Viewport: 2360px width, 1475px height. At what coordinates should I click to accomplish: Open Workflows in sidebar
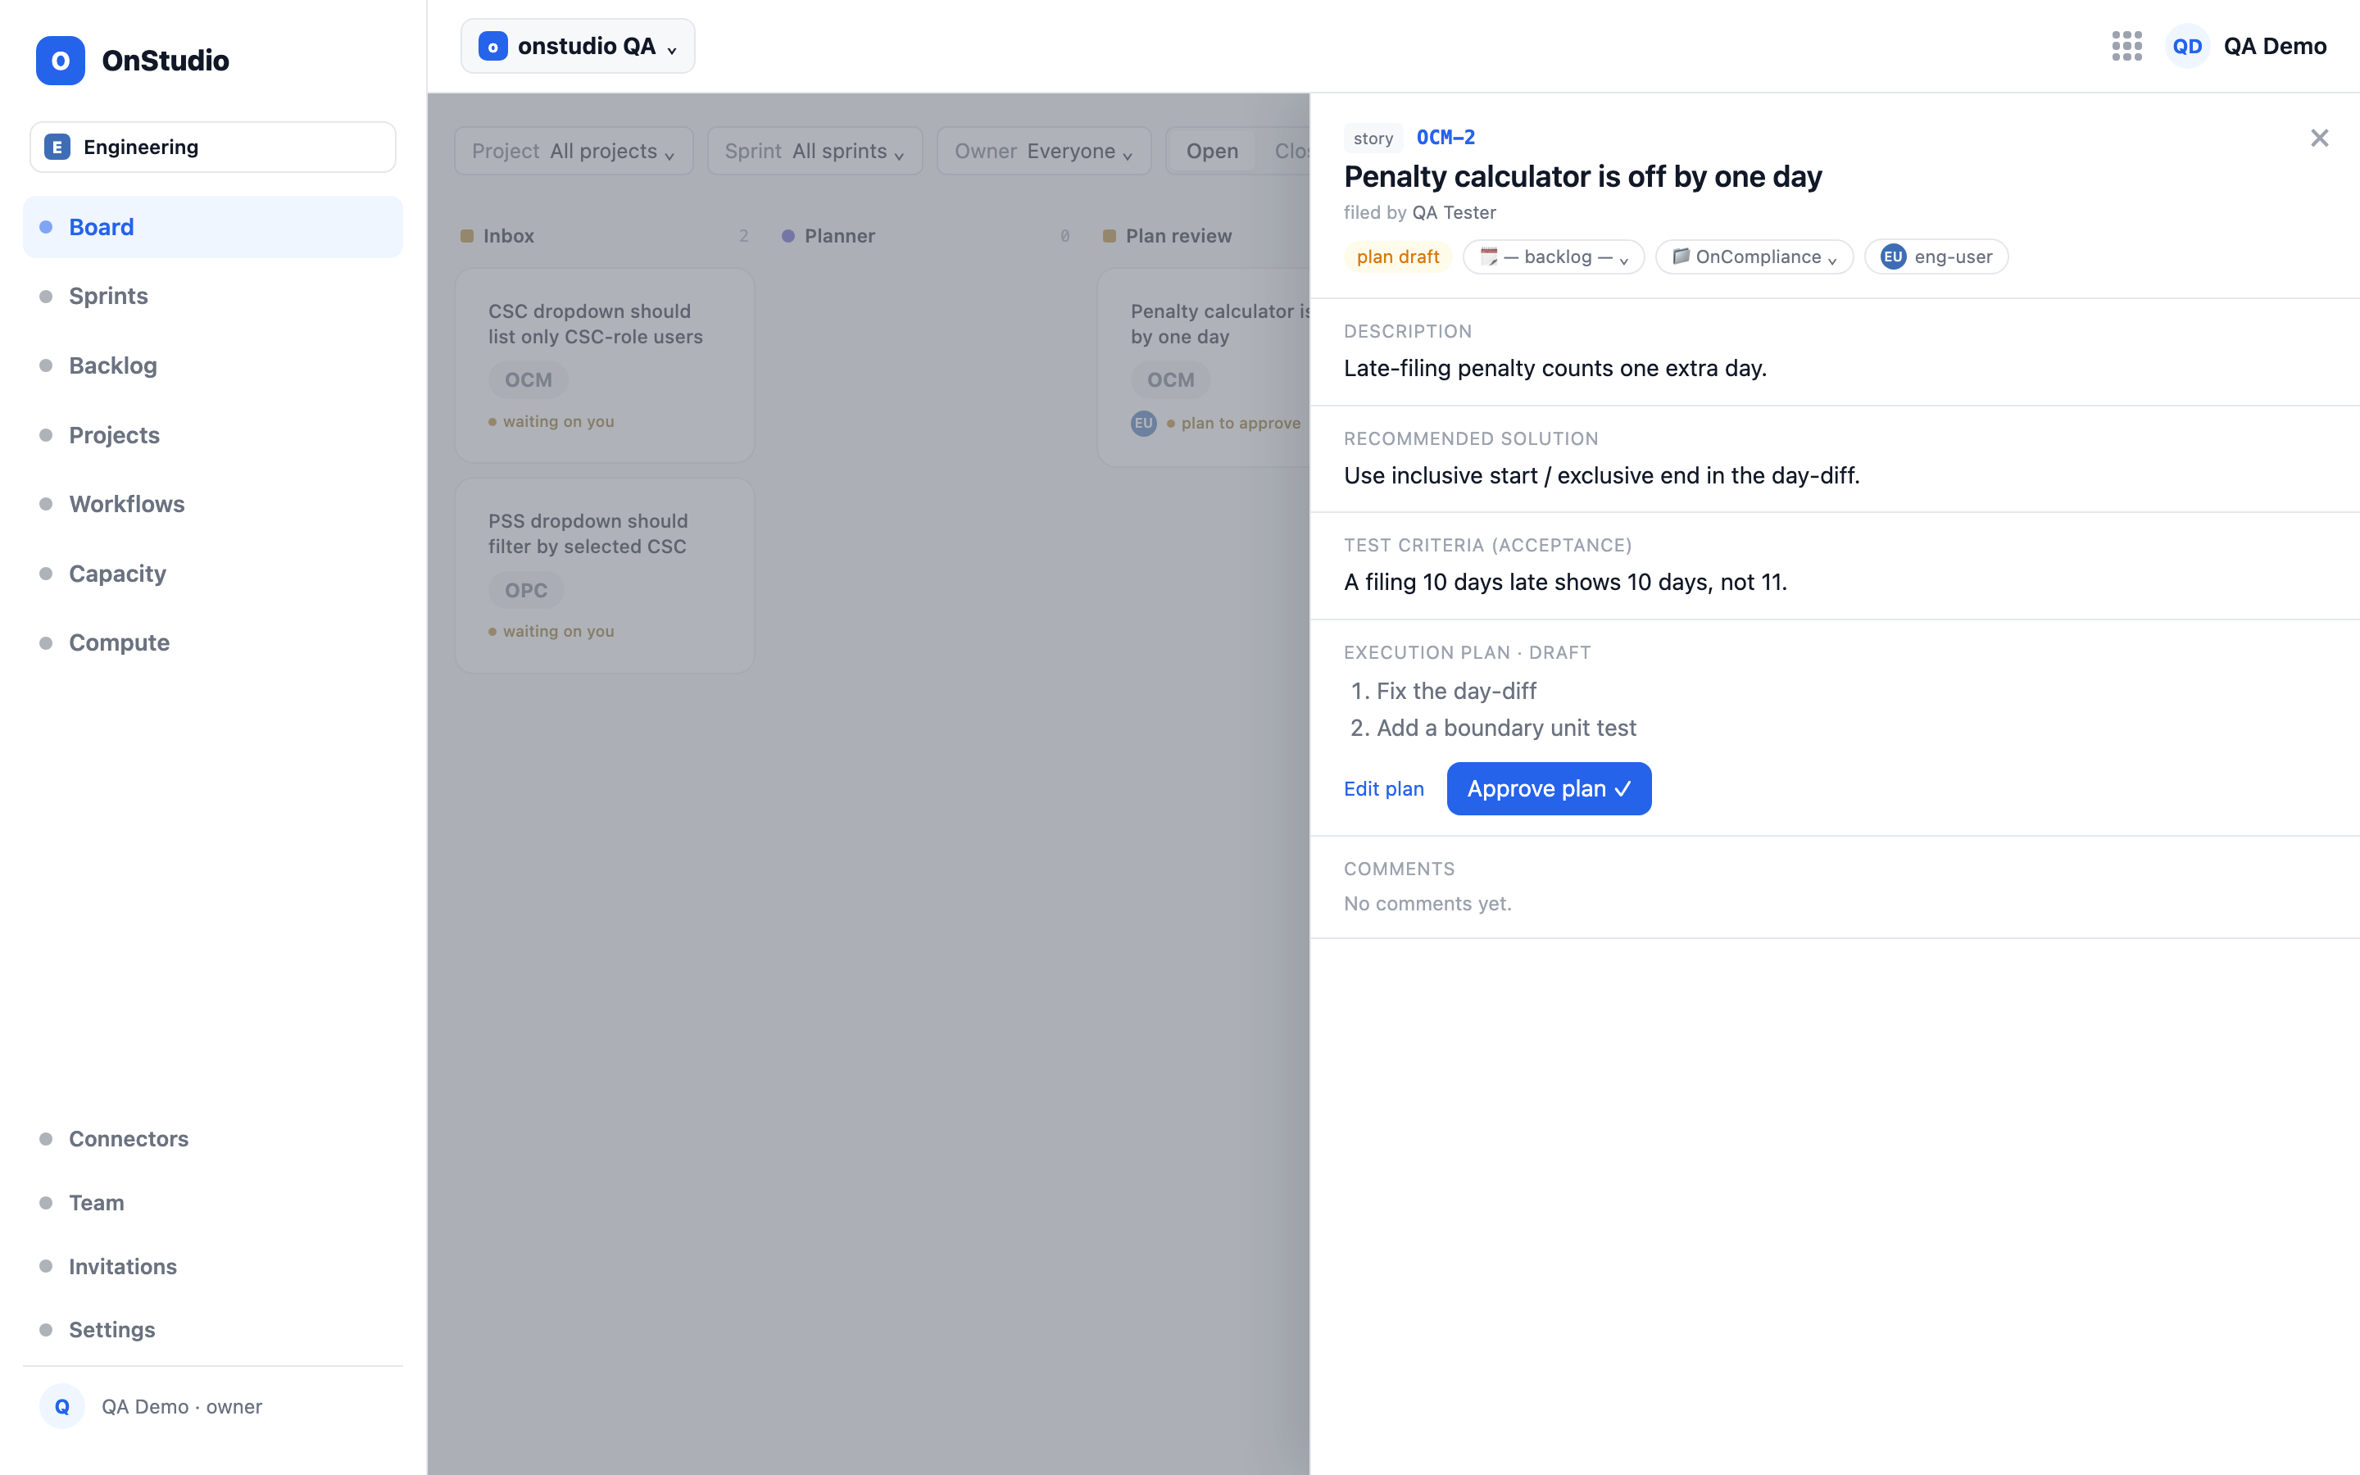click(212, 504)
